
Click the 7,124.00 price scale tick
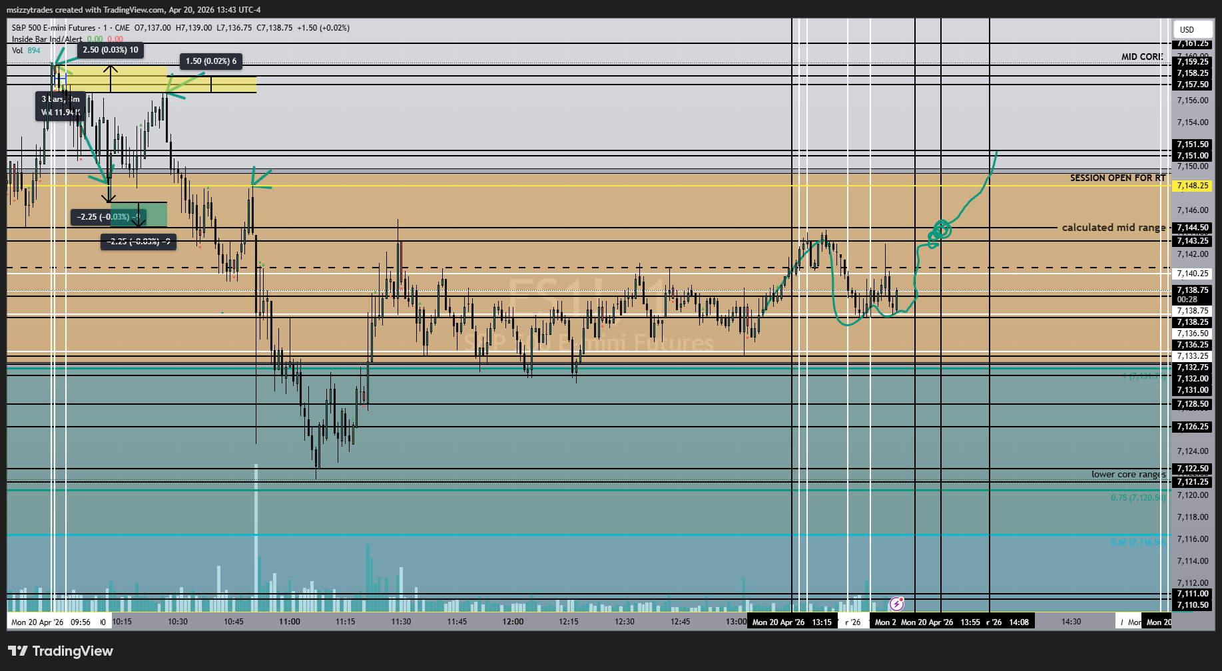(x=1192, y=451)
